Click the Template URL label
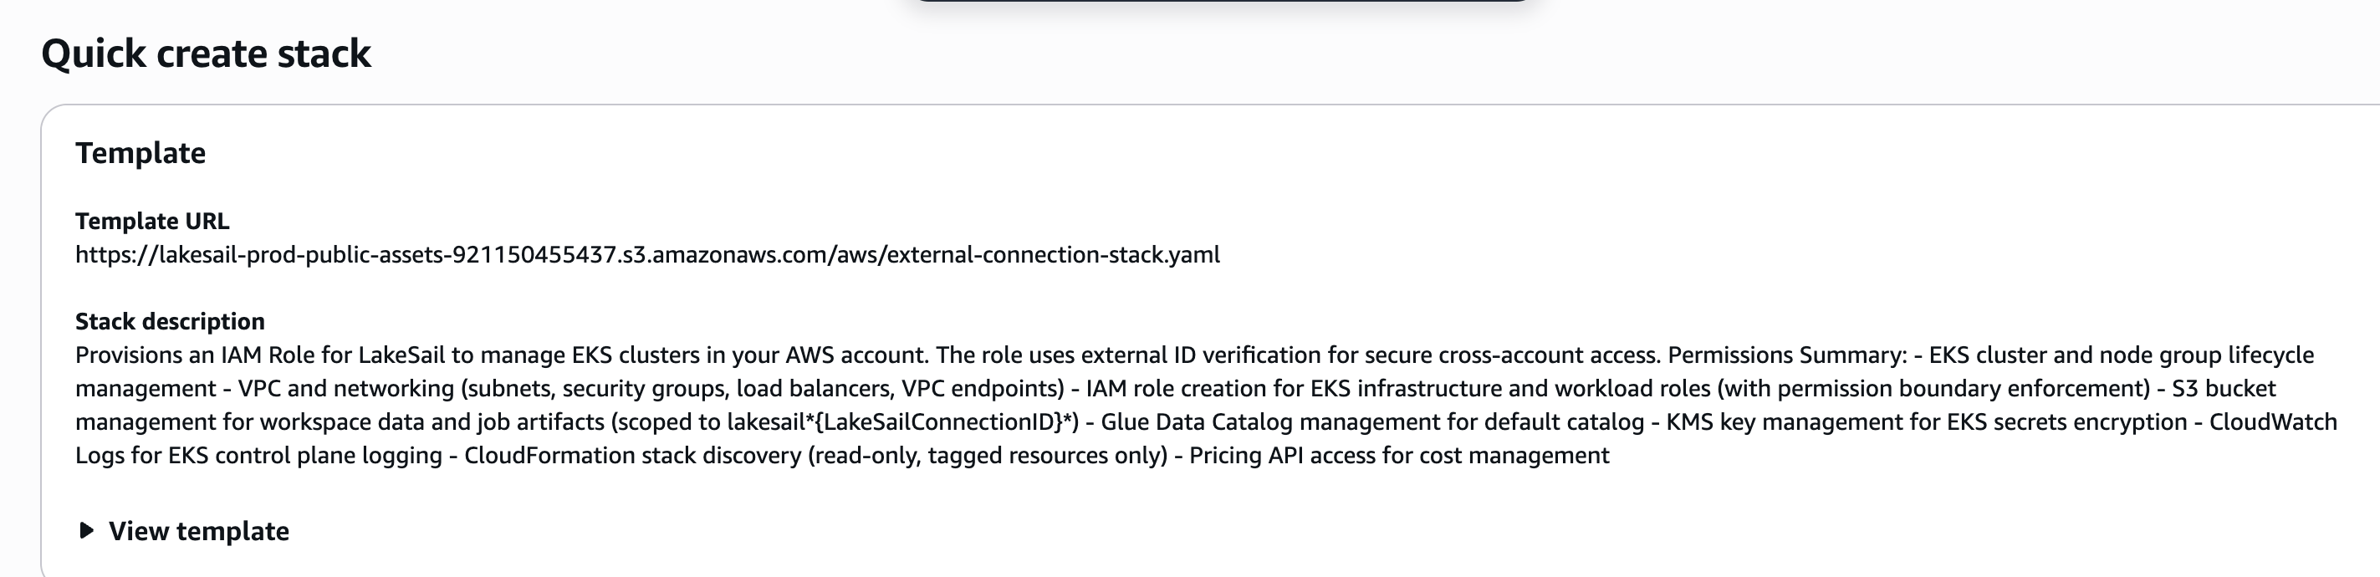Screen dimensions: 2380x577 [x=152, y=222]
